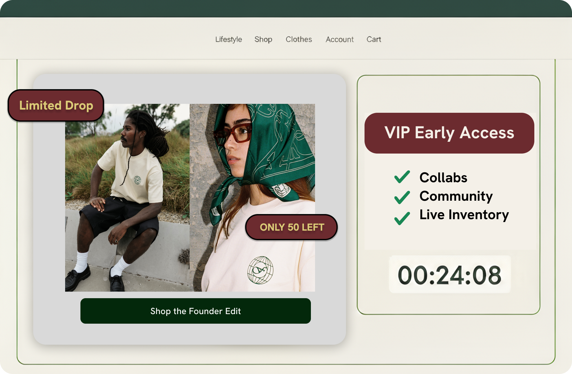Click the ONLY 50 LEFT badge

click(x=291, y=227)
